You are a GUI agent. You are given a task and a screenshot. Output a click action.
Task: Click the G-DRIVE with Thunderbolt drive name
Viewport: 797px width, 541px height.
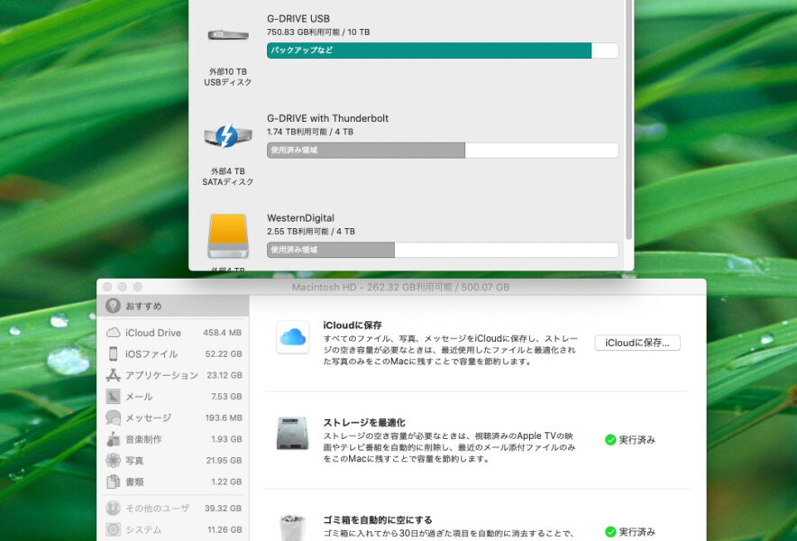pos(328,118)
